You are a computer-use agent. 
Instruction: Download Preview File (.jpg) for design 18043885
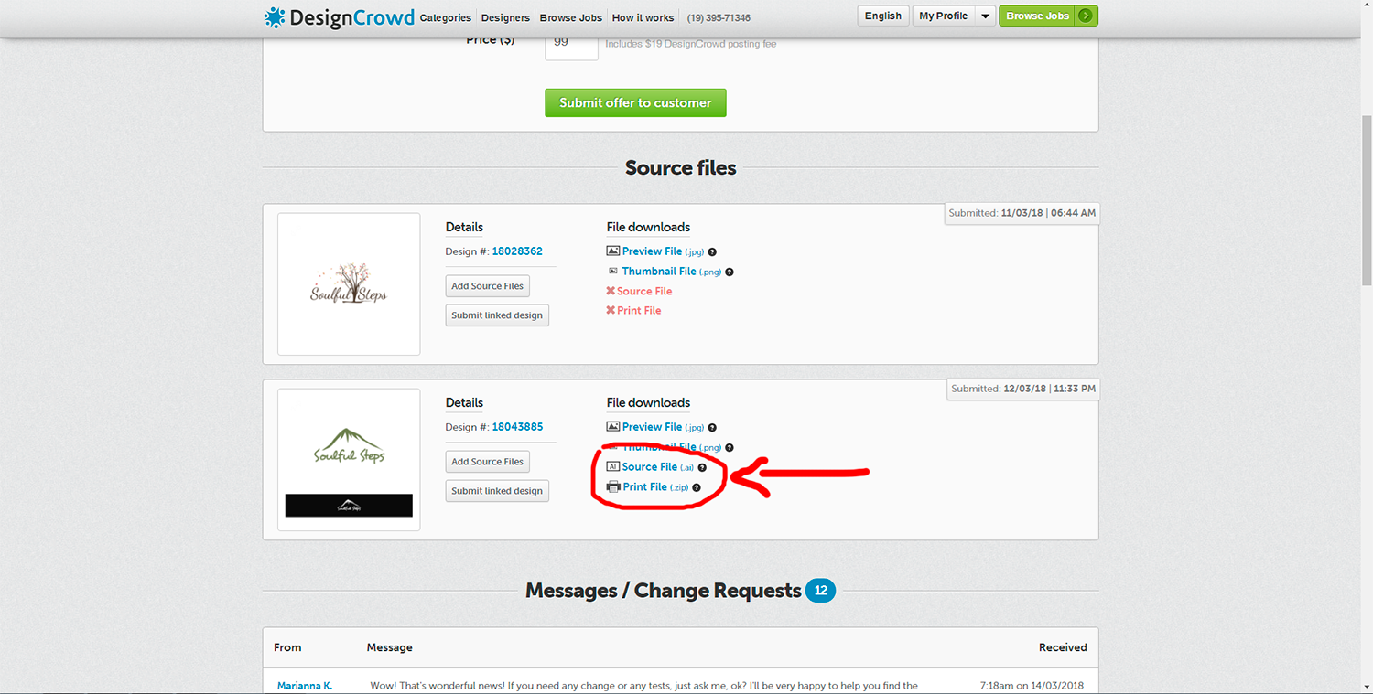point(664,427)
